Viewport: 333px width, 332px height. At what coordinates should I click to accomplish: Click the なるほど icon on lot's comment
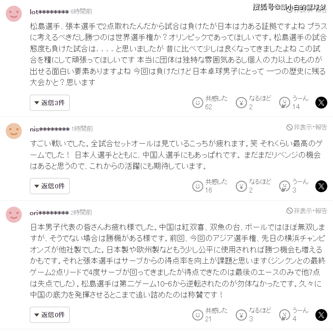241,103
